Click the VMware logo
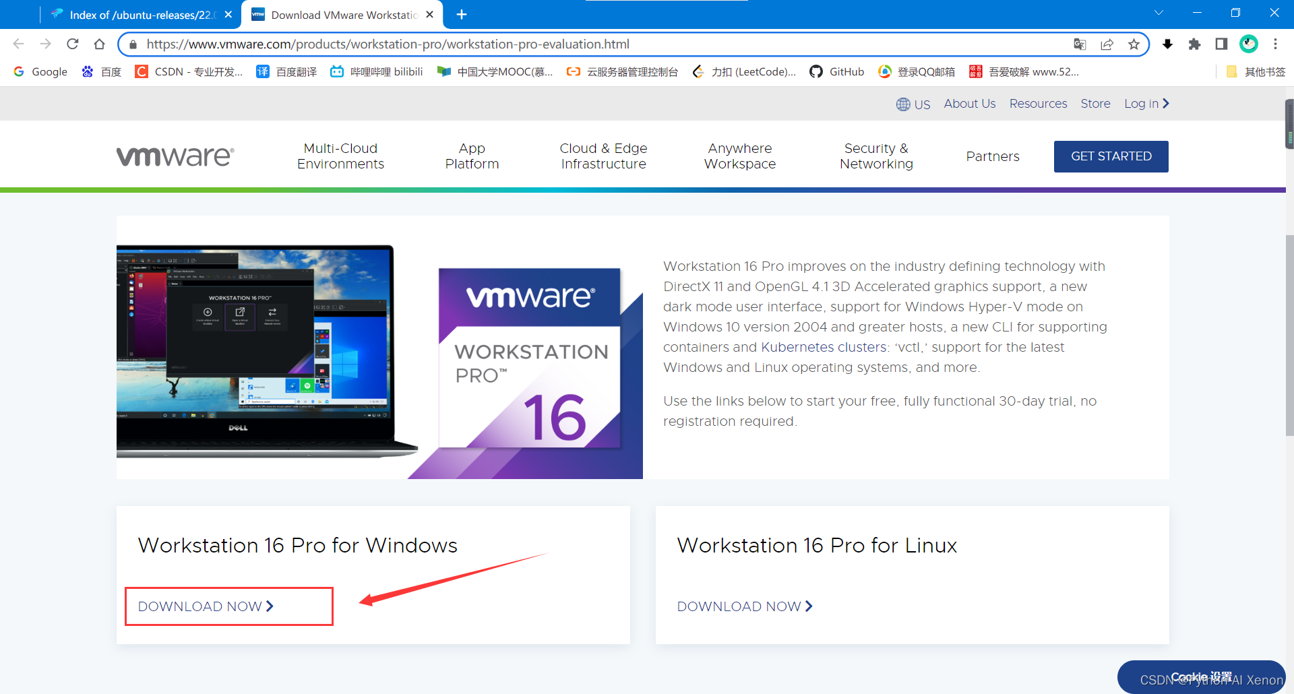The height and width of the screenshot is (694, 1294). [175, 156]
